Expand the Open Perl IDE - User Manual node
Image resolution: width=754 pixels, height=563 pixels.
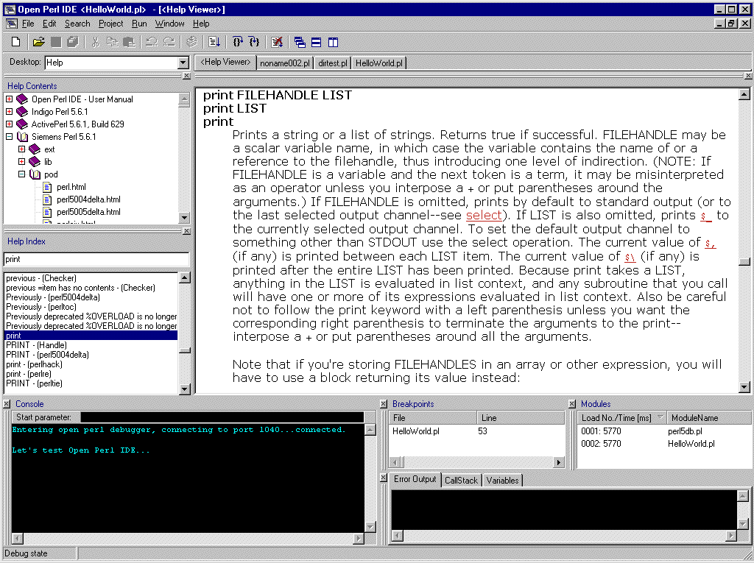pos(10,99)
